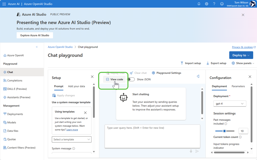Image resolution: width=257 pixels, height=160 pixels.
Task: Click the Configuration scroll right arrow
Action: click(248, 153)
